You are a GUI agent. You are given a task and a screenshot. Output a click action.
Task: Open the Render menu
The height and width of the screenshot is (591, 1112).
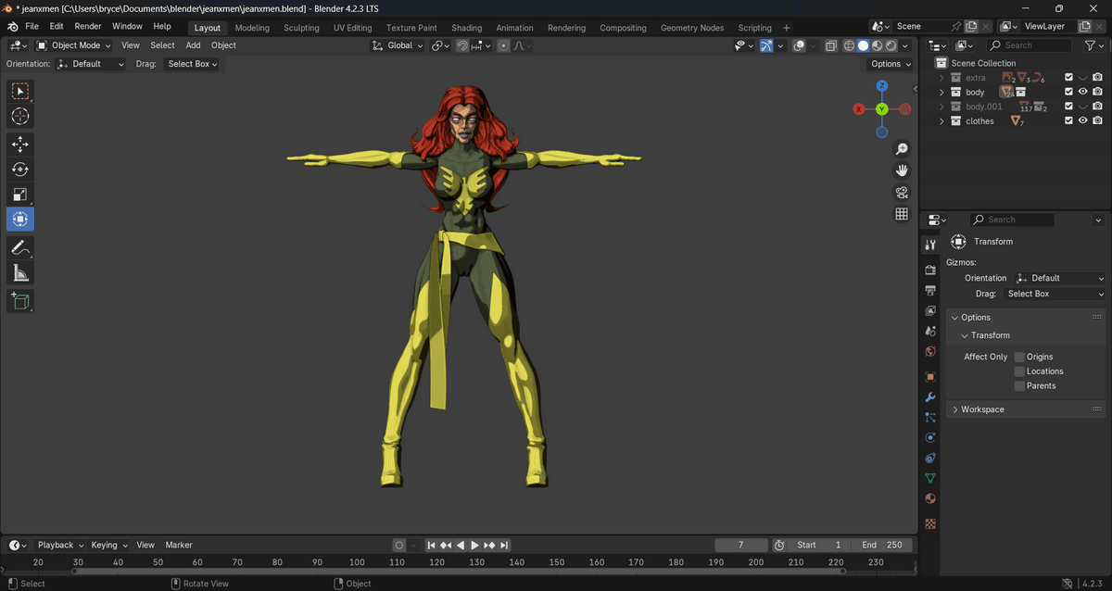(88, 26)
